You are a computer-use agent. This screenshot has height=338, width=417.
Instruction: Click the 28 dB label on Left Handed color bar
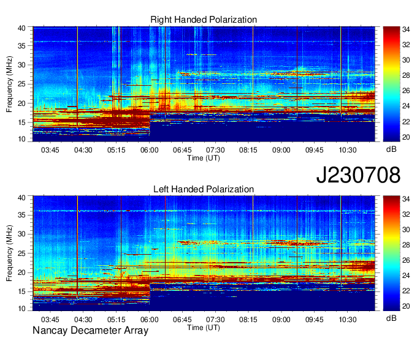point(406,245)
